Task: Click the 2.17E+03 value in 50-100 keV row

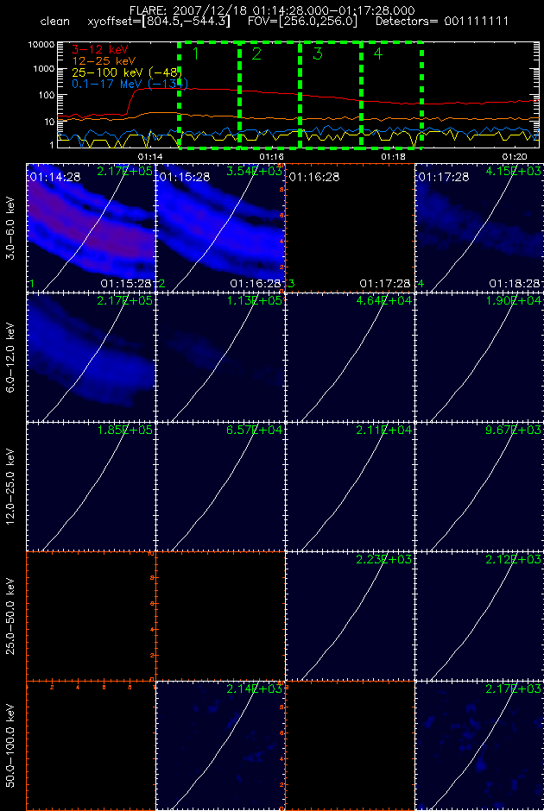Action: [x=514, y=688]
